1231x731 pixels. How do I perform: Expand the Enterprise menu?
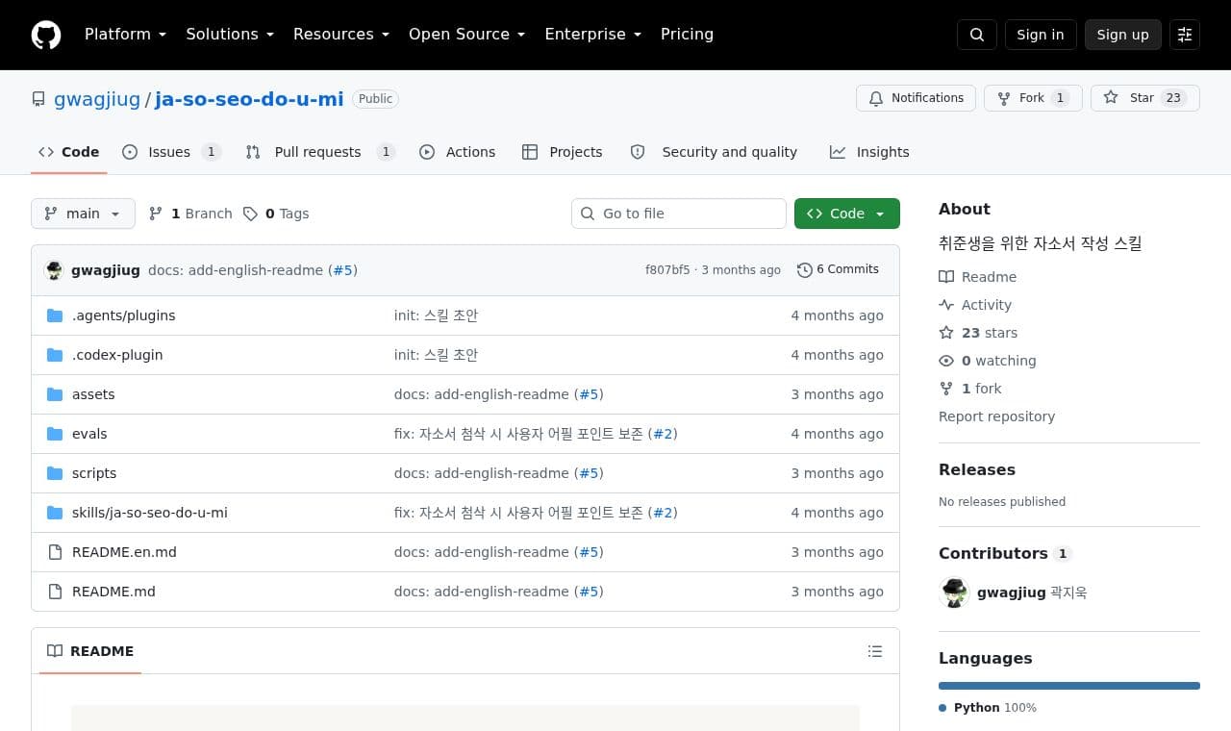pos(593,35)
